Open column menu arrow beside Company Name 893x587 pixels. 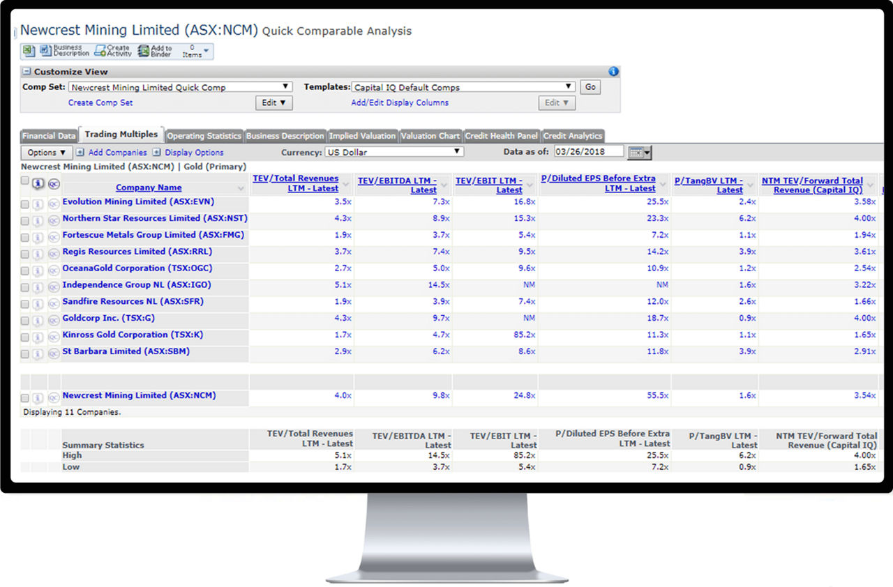click(241, 189)
